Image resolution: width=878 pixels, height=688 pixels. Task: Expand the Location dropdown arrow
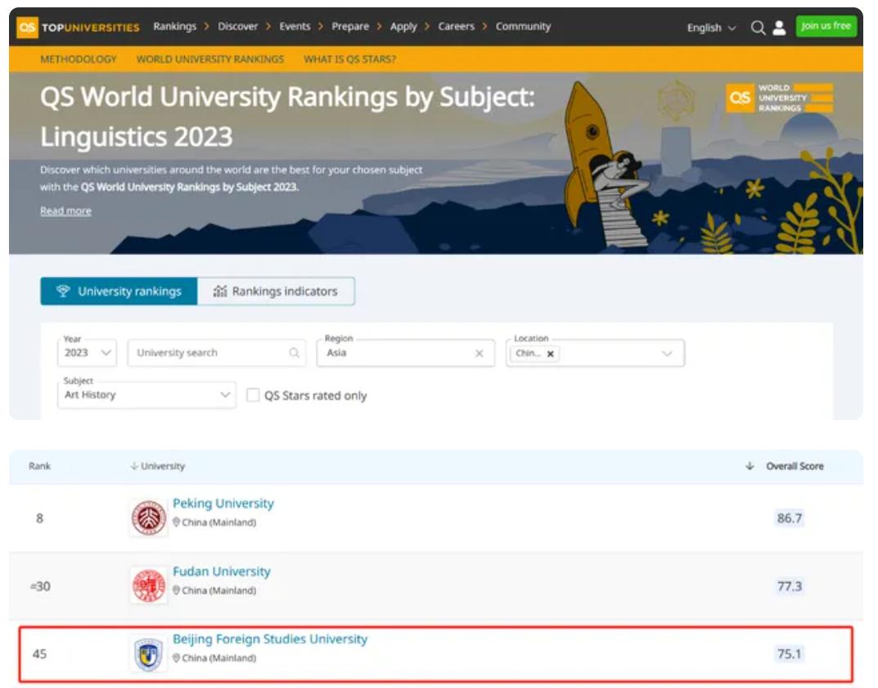tap(667, 353)
